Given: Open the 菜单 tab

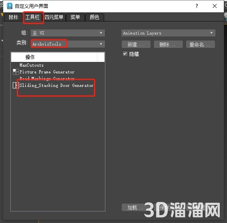Looking at the screenshot, I should 75,17.
